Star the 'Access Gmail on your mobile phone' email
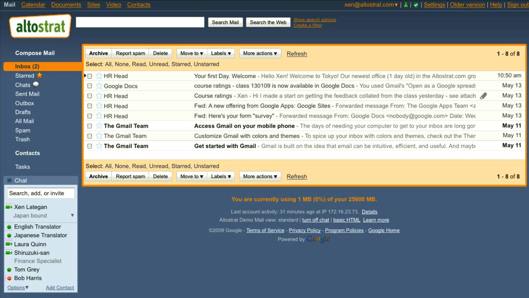 [x=99, y=126]
